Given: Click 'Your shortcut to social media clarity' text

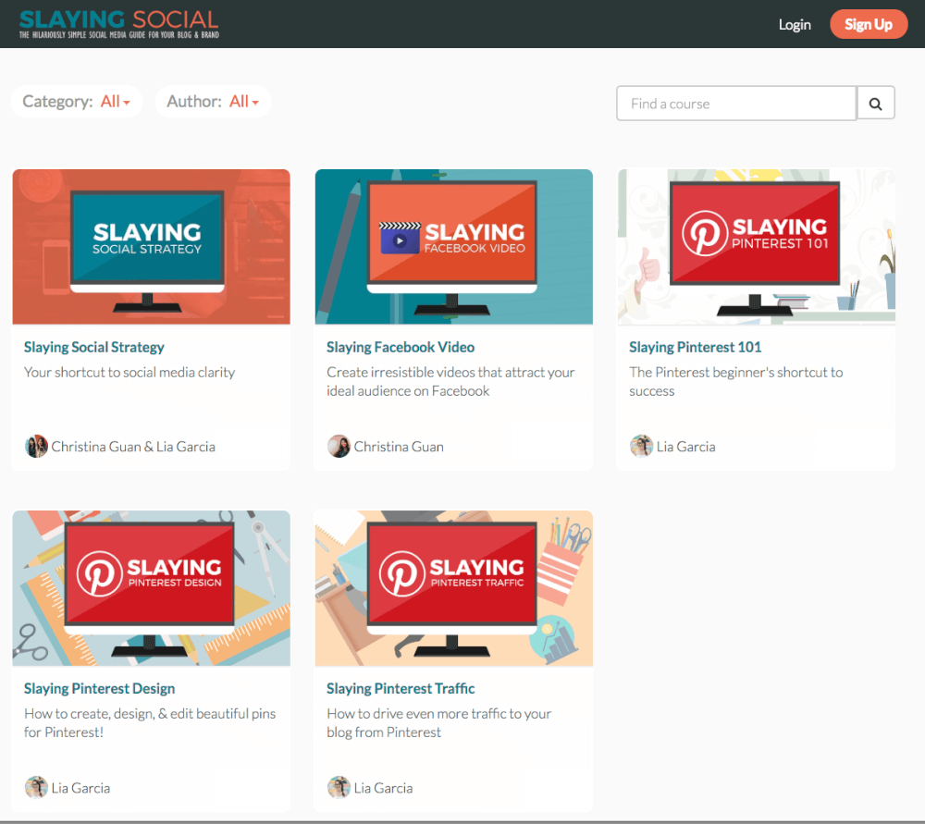Looking at the screenshot, I should [129, 372].
